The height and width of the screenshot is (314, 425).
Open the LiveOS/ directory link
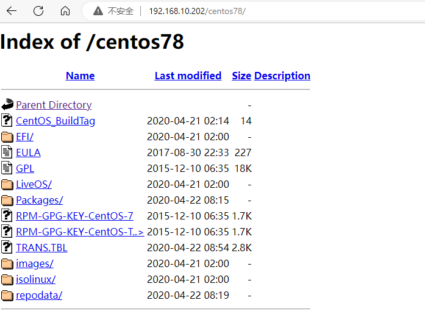(x=34, y=184)
